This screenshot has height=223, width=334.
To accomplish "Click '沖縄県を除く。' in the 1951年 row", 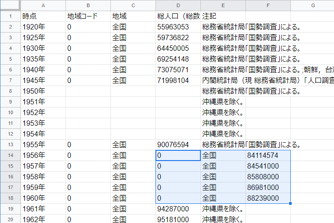I will point(223,102).
